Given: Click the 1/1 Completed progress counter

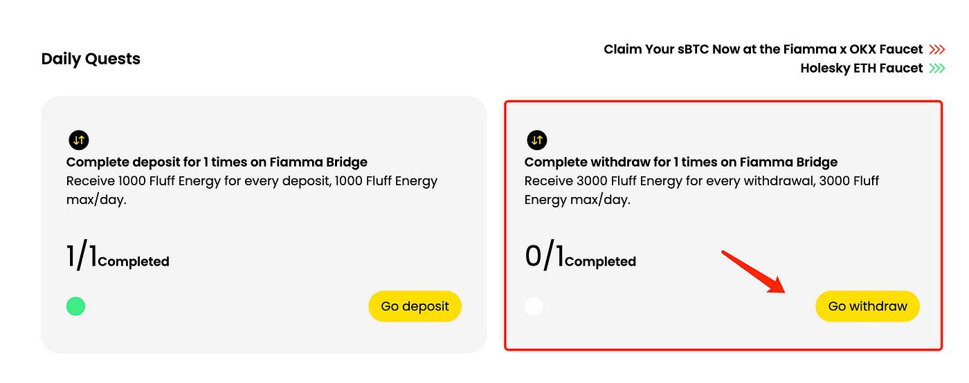Looking at the screenshot, I should [118, 258].
